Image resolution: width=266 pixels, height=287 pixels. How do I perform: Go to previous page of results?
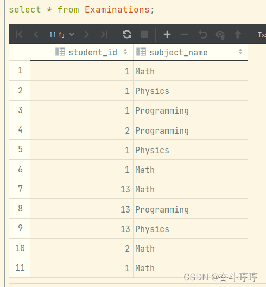36,34
